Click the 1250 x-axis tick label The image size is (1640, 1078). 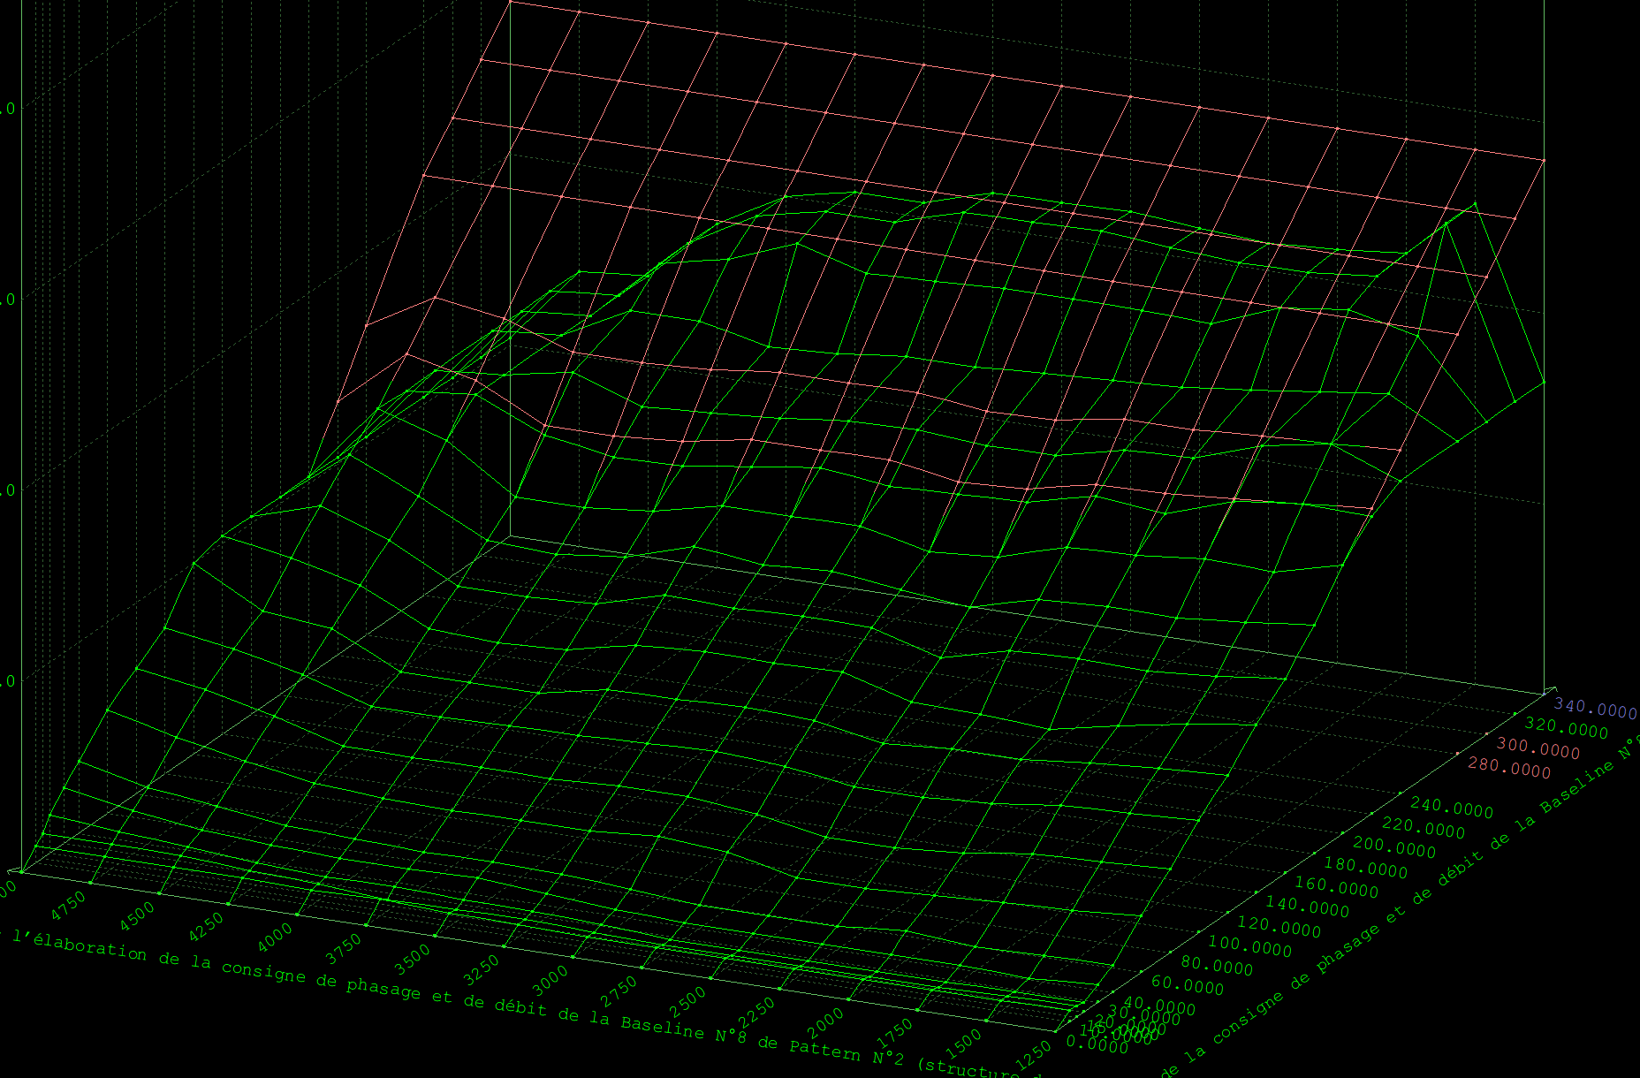[1033, 1054]
